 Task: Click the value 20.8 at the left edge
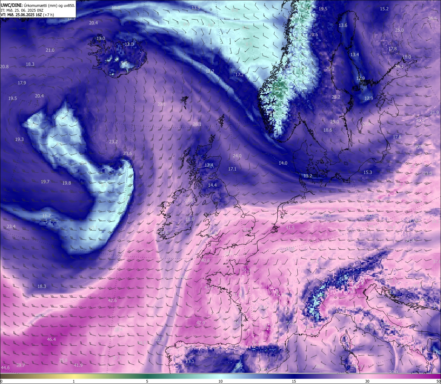tap(4, 67)
